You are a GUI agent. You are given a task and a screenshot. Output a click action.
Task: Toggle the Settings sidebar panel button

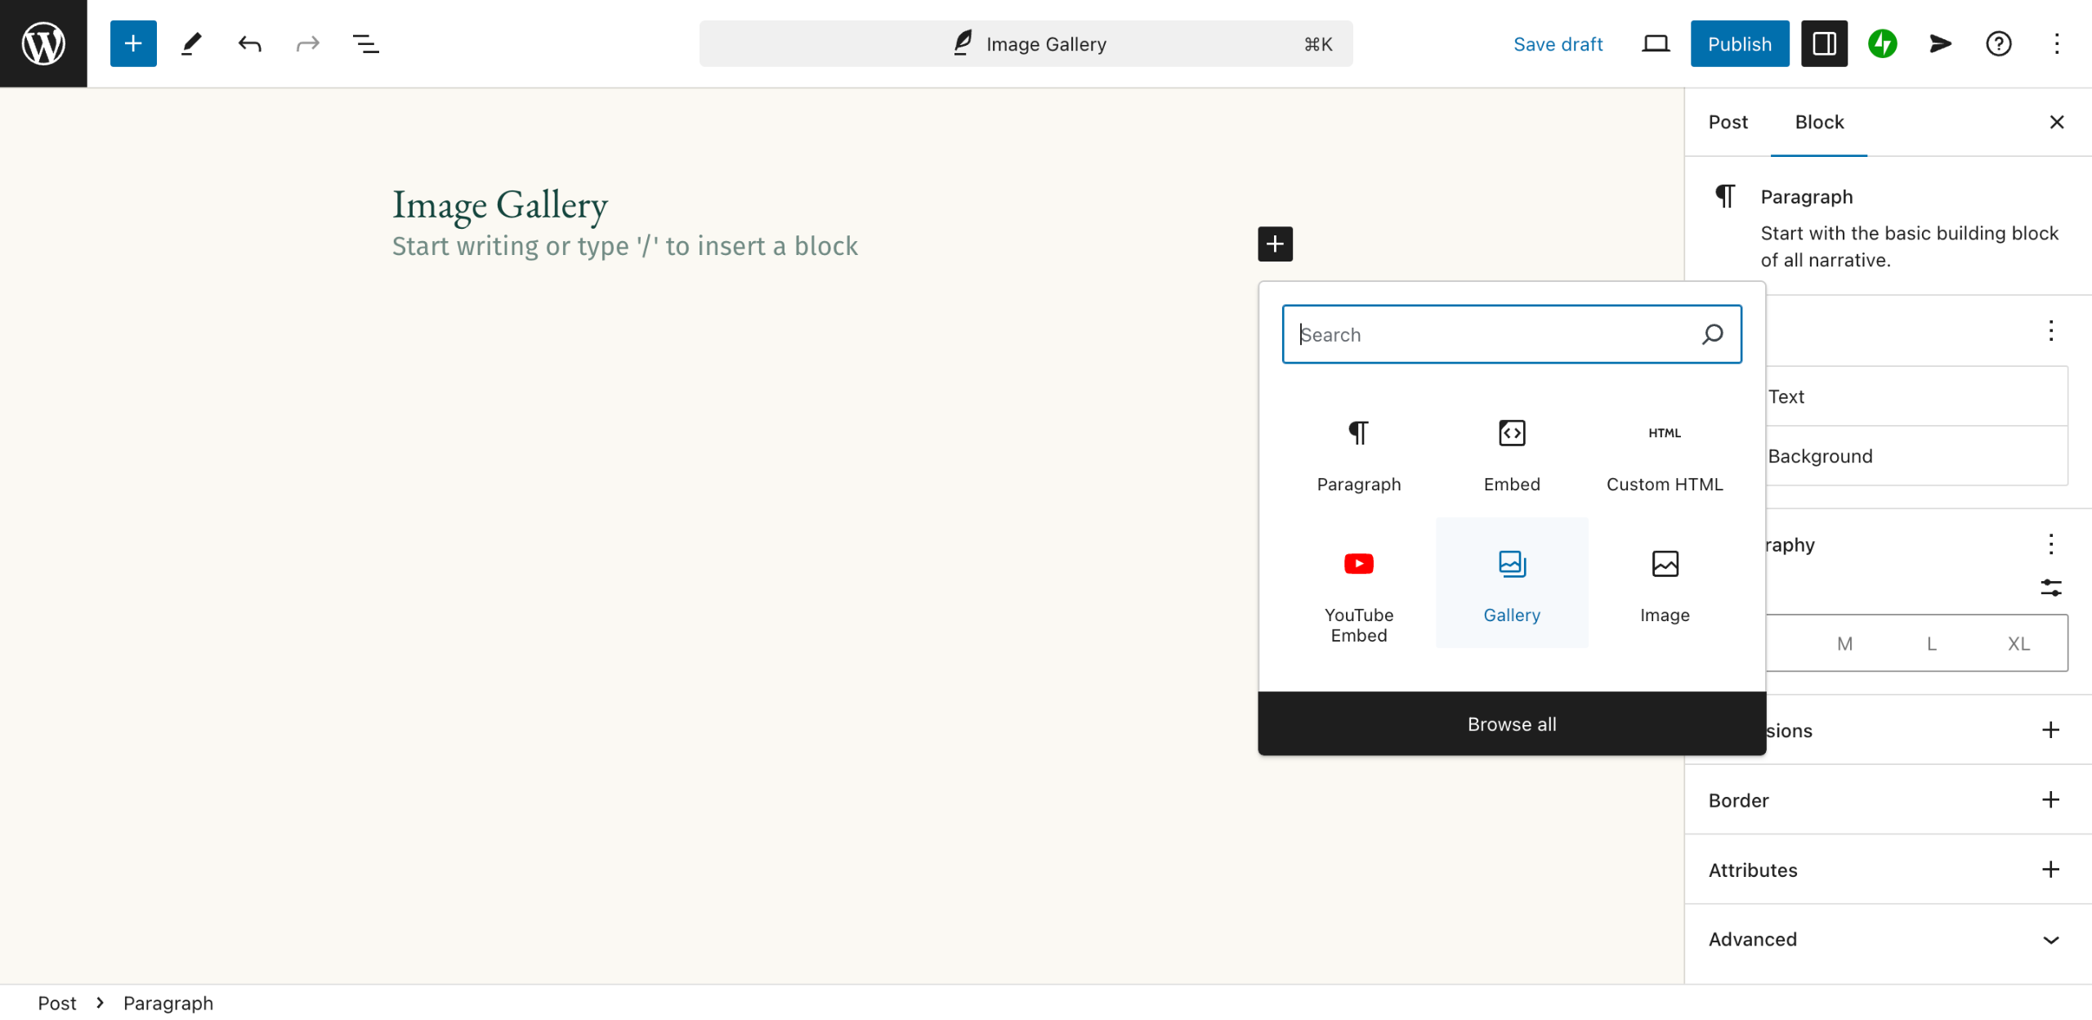click(x=1824, y=43)
